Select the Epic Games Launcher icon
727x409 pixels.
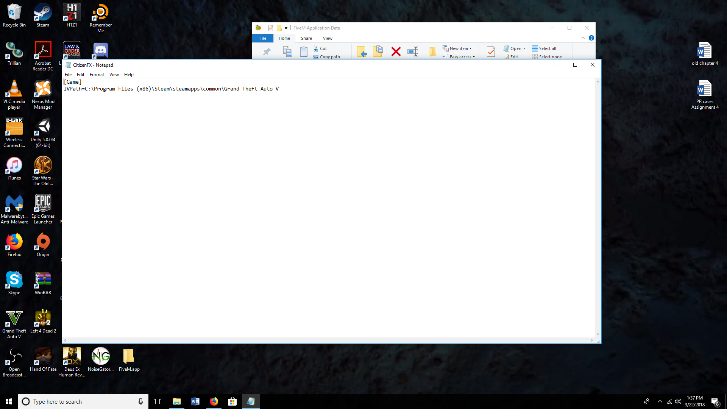tap(43, 209)
